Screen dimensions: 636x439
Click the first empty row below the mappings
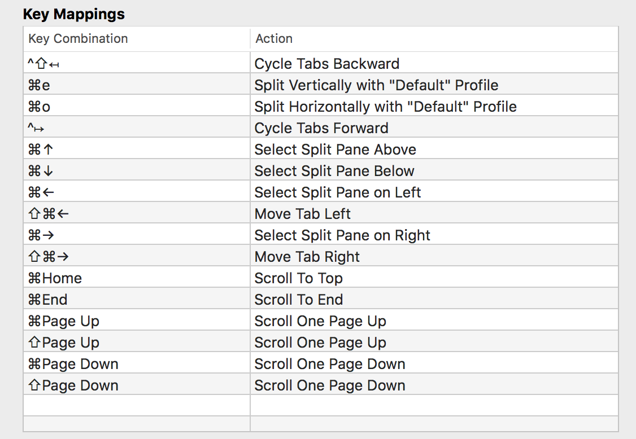click(320, 405)
